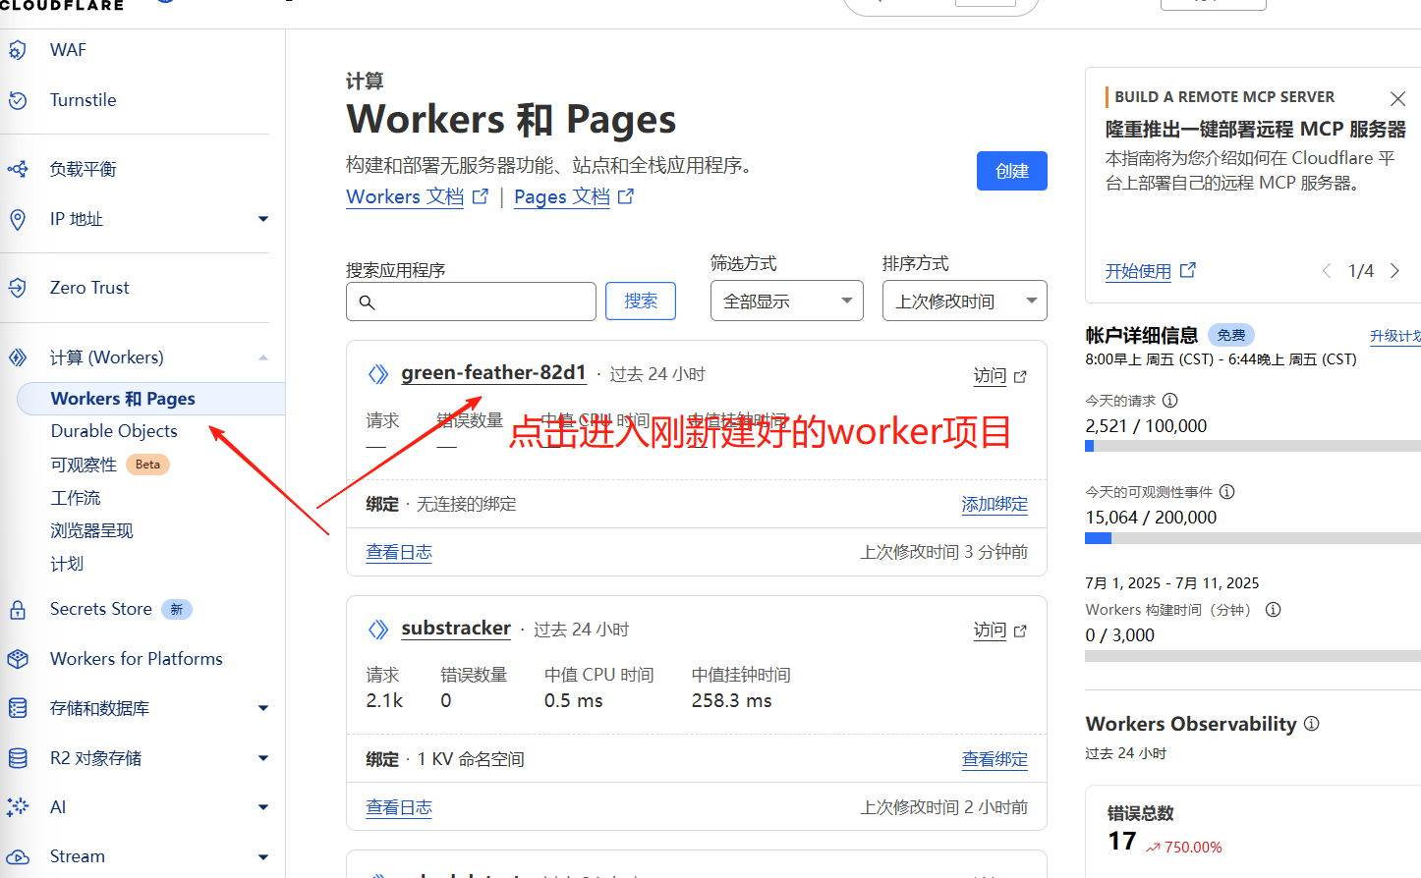Click the Stream cloud icon

(x=18, y=856)
